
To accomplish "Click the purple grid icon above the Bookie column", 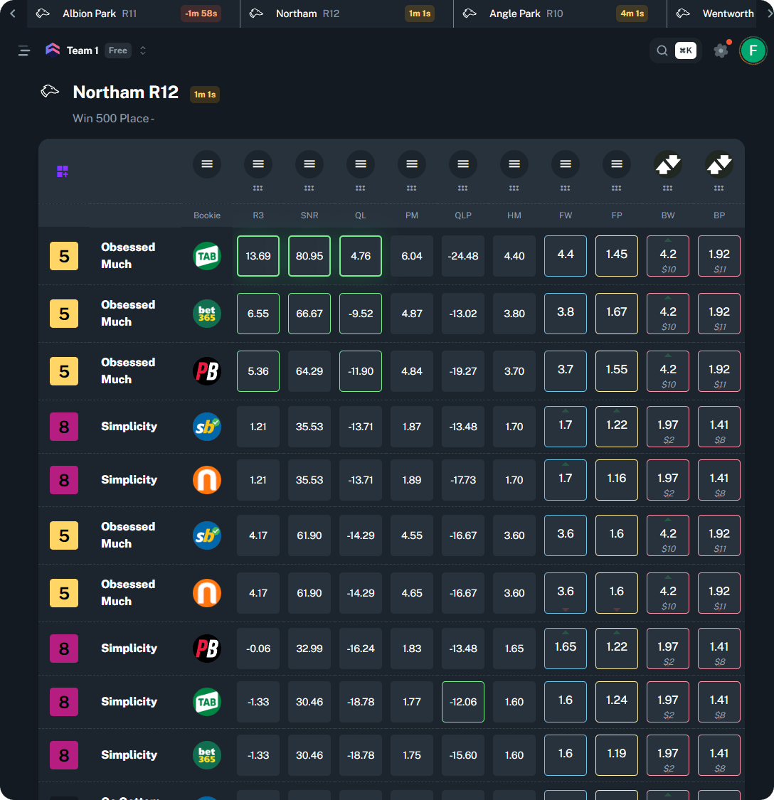I will (63, 171).
